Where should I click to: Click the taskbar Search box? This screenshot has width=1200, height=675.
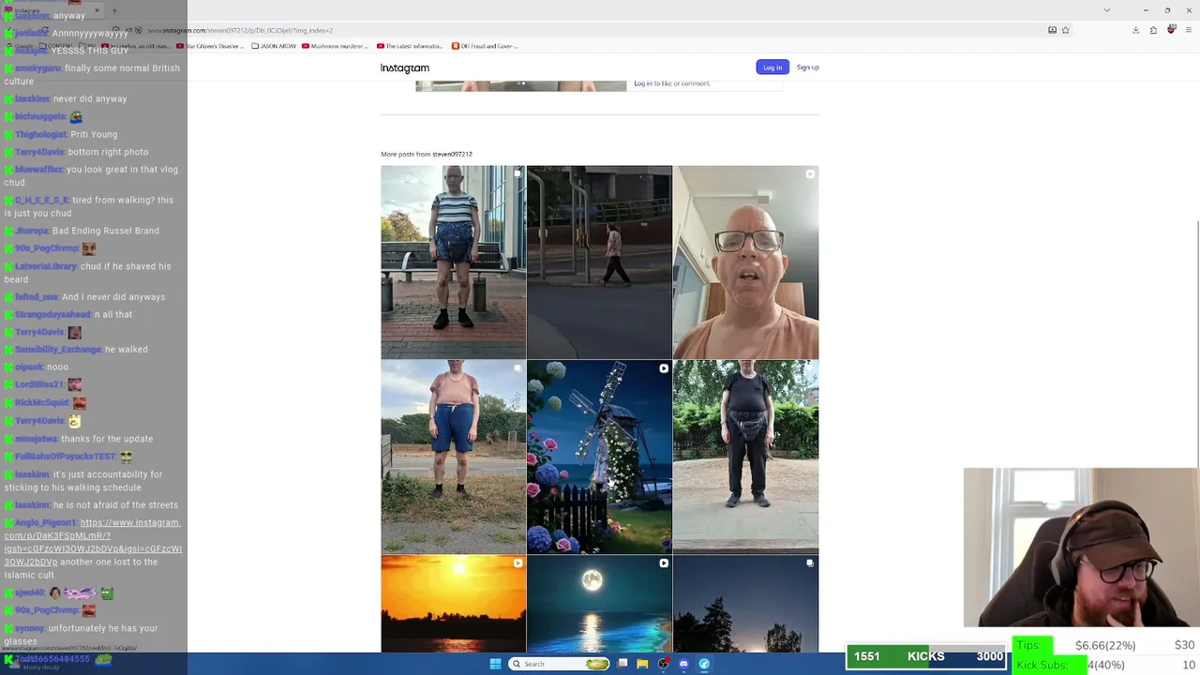pos(559,664)
